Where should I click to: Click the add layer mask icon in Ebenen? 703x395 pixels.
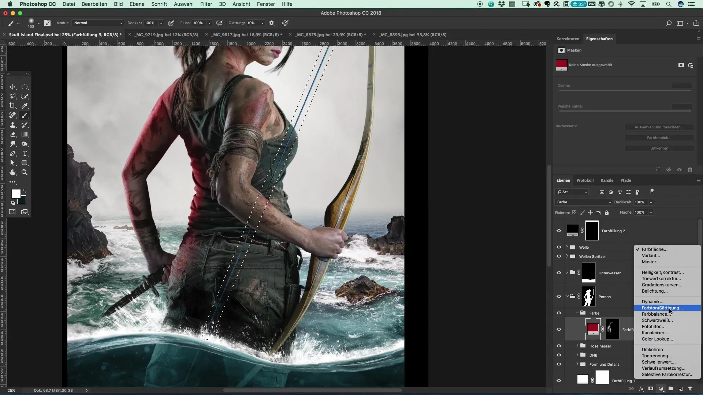pos(651,389)
